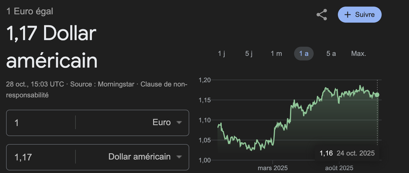
Task: Click the mars 2025 axis label
Action: click(x=273, y=168)
